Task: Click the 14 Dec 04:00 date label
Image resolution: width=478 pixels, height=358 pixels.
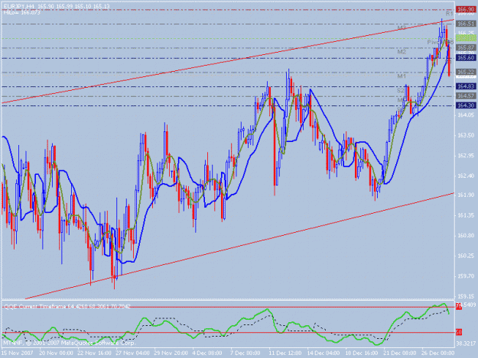Action: (324, 353)
